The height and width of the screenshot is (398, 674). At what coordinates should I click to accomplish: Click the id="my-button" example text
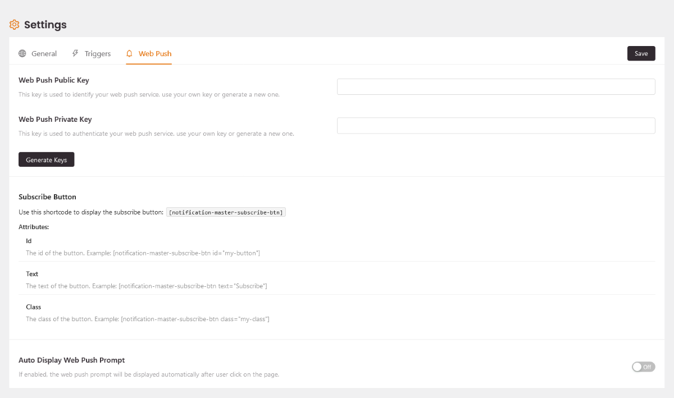pos(143,253)
